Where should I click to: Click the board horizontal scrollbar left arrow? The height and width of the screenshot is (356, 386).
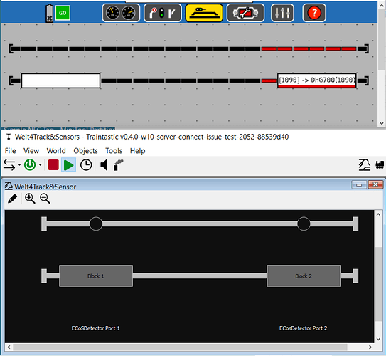9,347
